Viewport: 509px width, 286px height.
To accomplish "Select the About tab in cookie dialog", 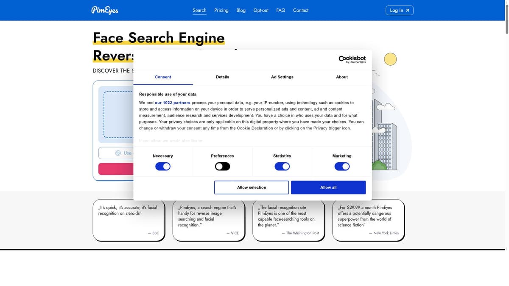I will pyautogui.click(x=342, y=77).
